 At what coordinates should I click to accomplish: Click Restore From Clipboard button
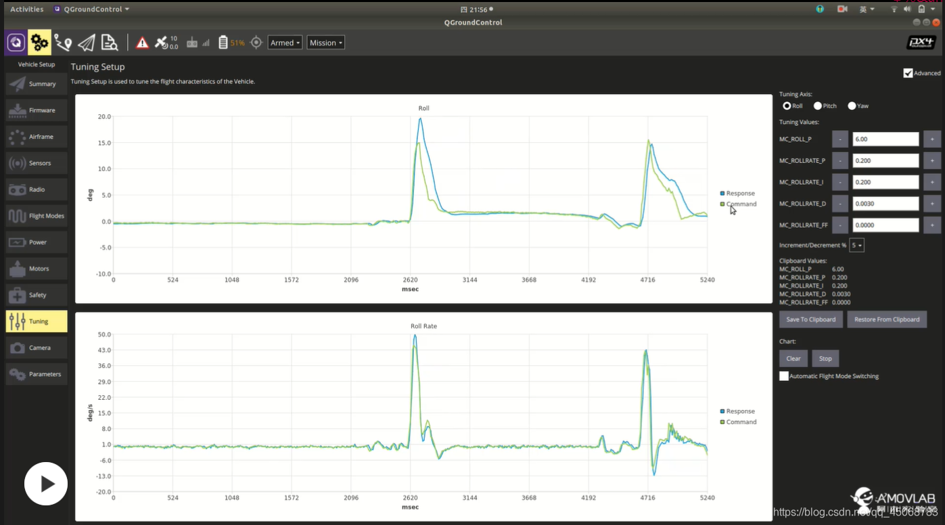coord(887,319)
